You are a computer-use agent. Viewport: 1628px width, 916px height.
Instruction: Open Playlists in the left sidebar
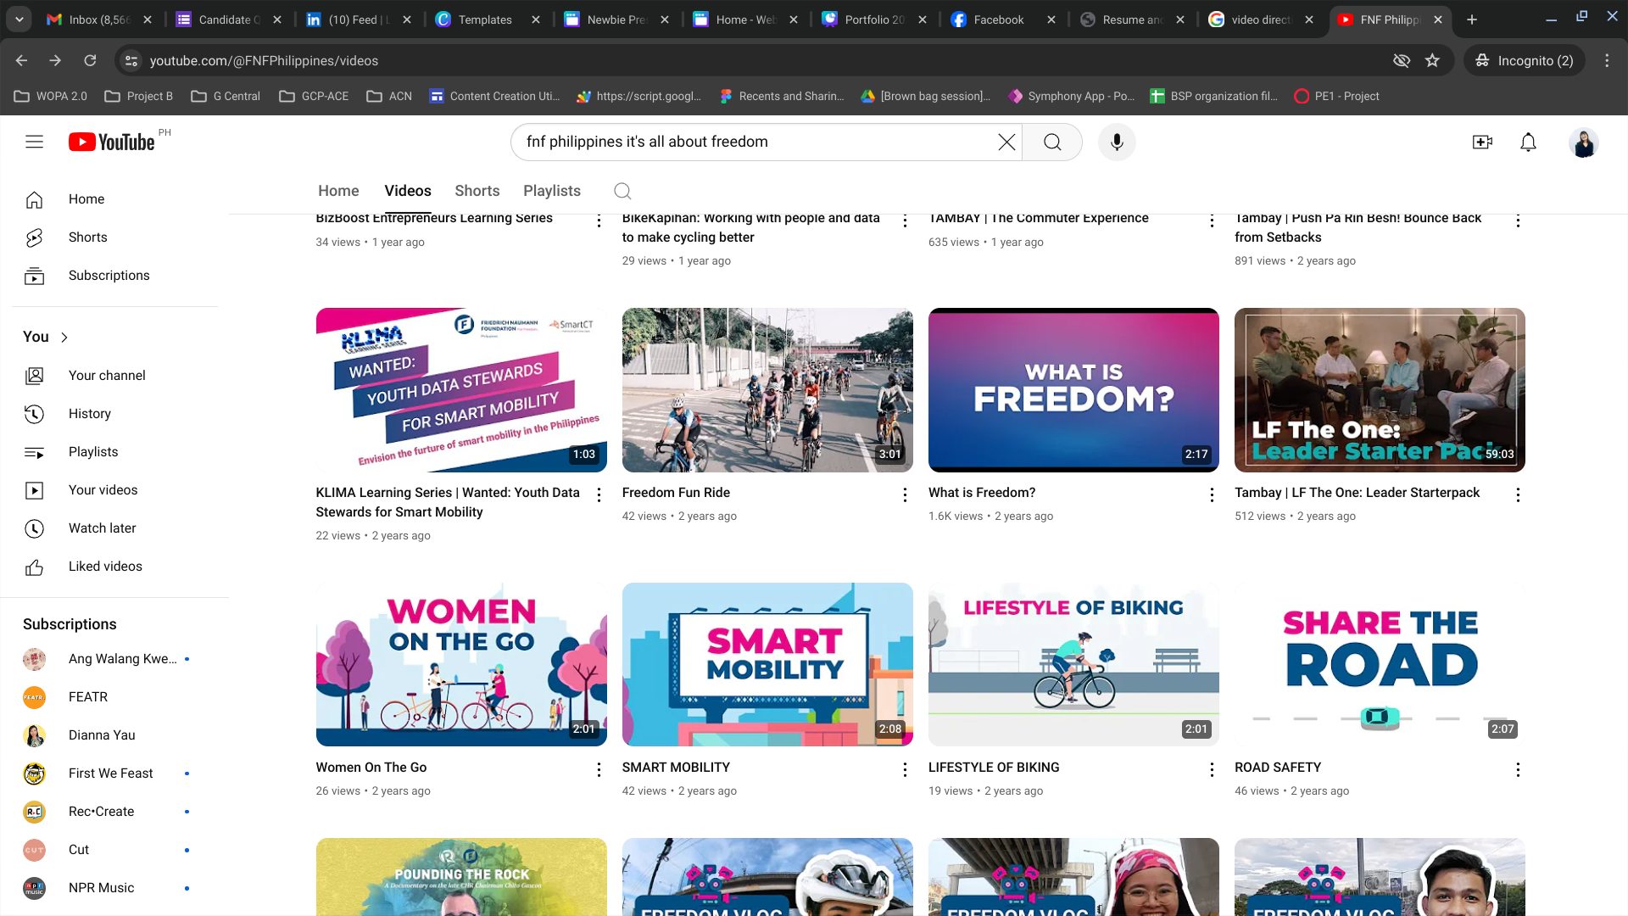(x=114, y=452)
